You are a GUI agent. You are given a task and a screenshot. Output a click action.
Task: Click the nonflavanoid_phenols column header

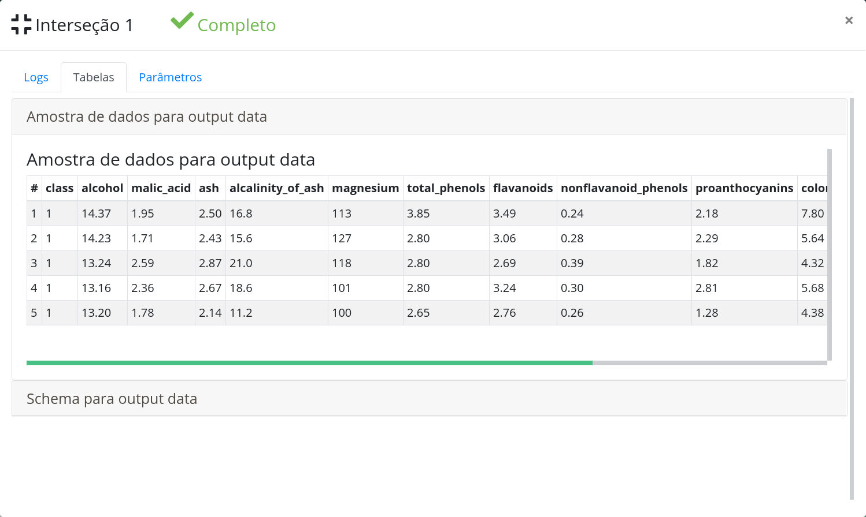tap(624, 188)
